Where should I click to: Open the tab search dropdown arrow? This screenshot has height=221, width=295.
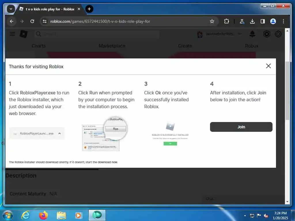tap(11, 9)
